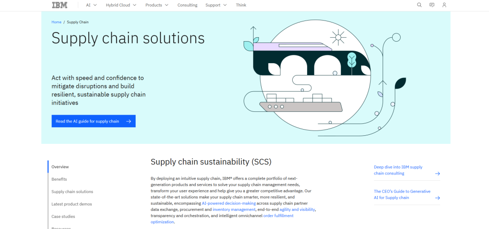Follow the inventory management link

(234, 209)
